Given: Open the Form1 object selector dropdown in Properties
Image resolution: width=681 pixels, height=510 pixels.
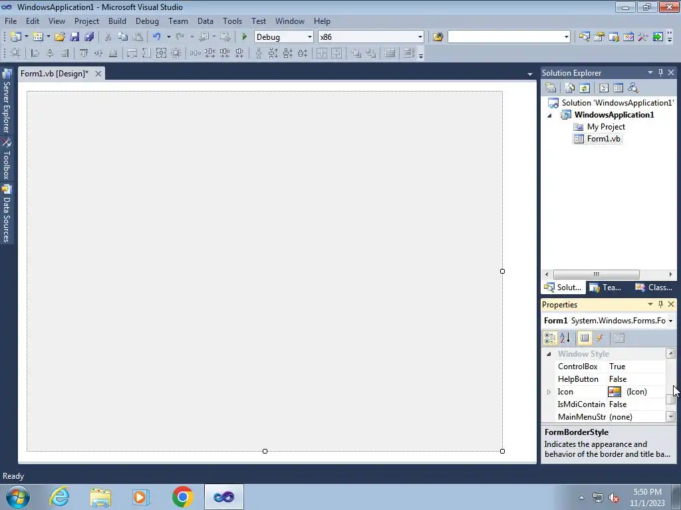Looking at the screenshot, I should (670, 321).
